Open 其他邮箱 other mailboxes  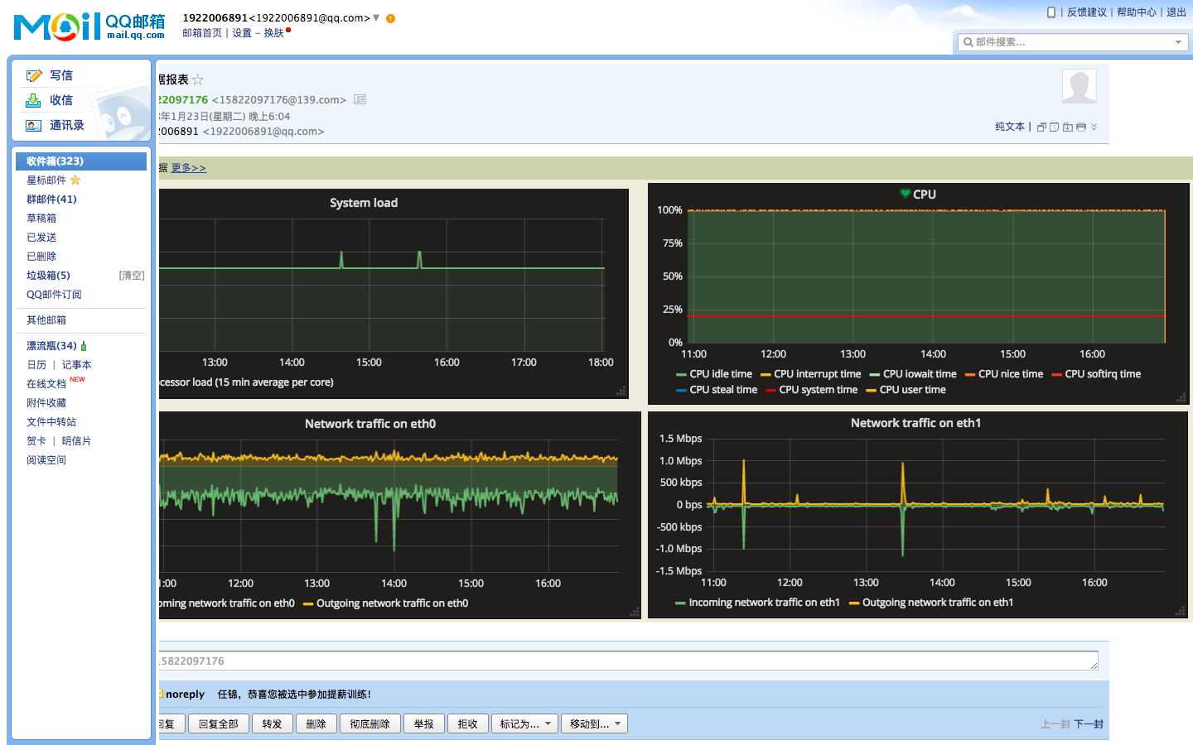[x=46, y=320]
